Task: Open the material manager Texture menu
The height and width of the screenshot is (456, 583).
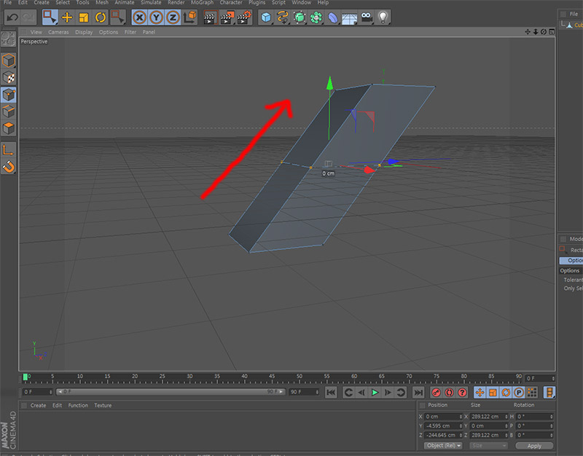Action: click(103, 406)
